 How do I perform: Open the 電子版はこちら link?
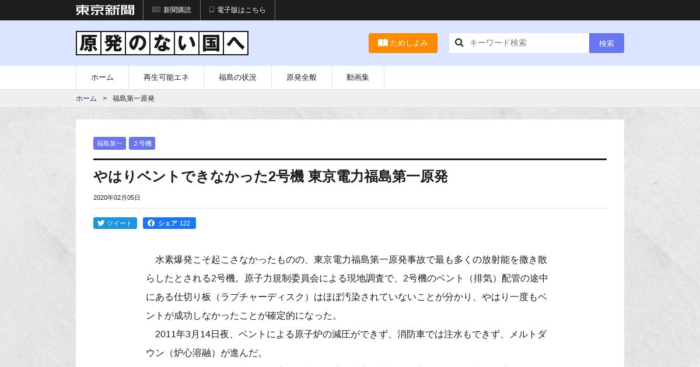[237, 10]
